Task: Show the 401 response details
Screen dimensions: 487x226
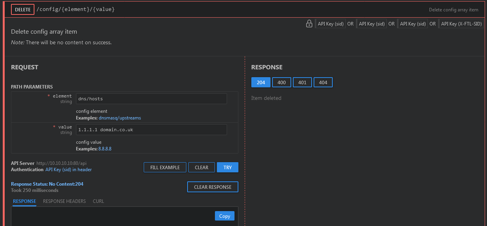Action: tap(302, 82)
